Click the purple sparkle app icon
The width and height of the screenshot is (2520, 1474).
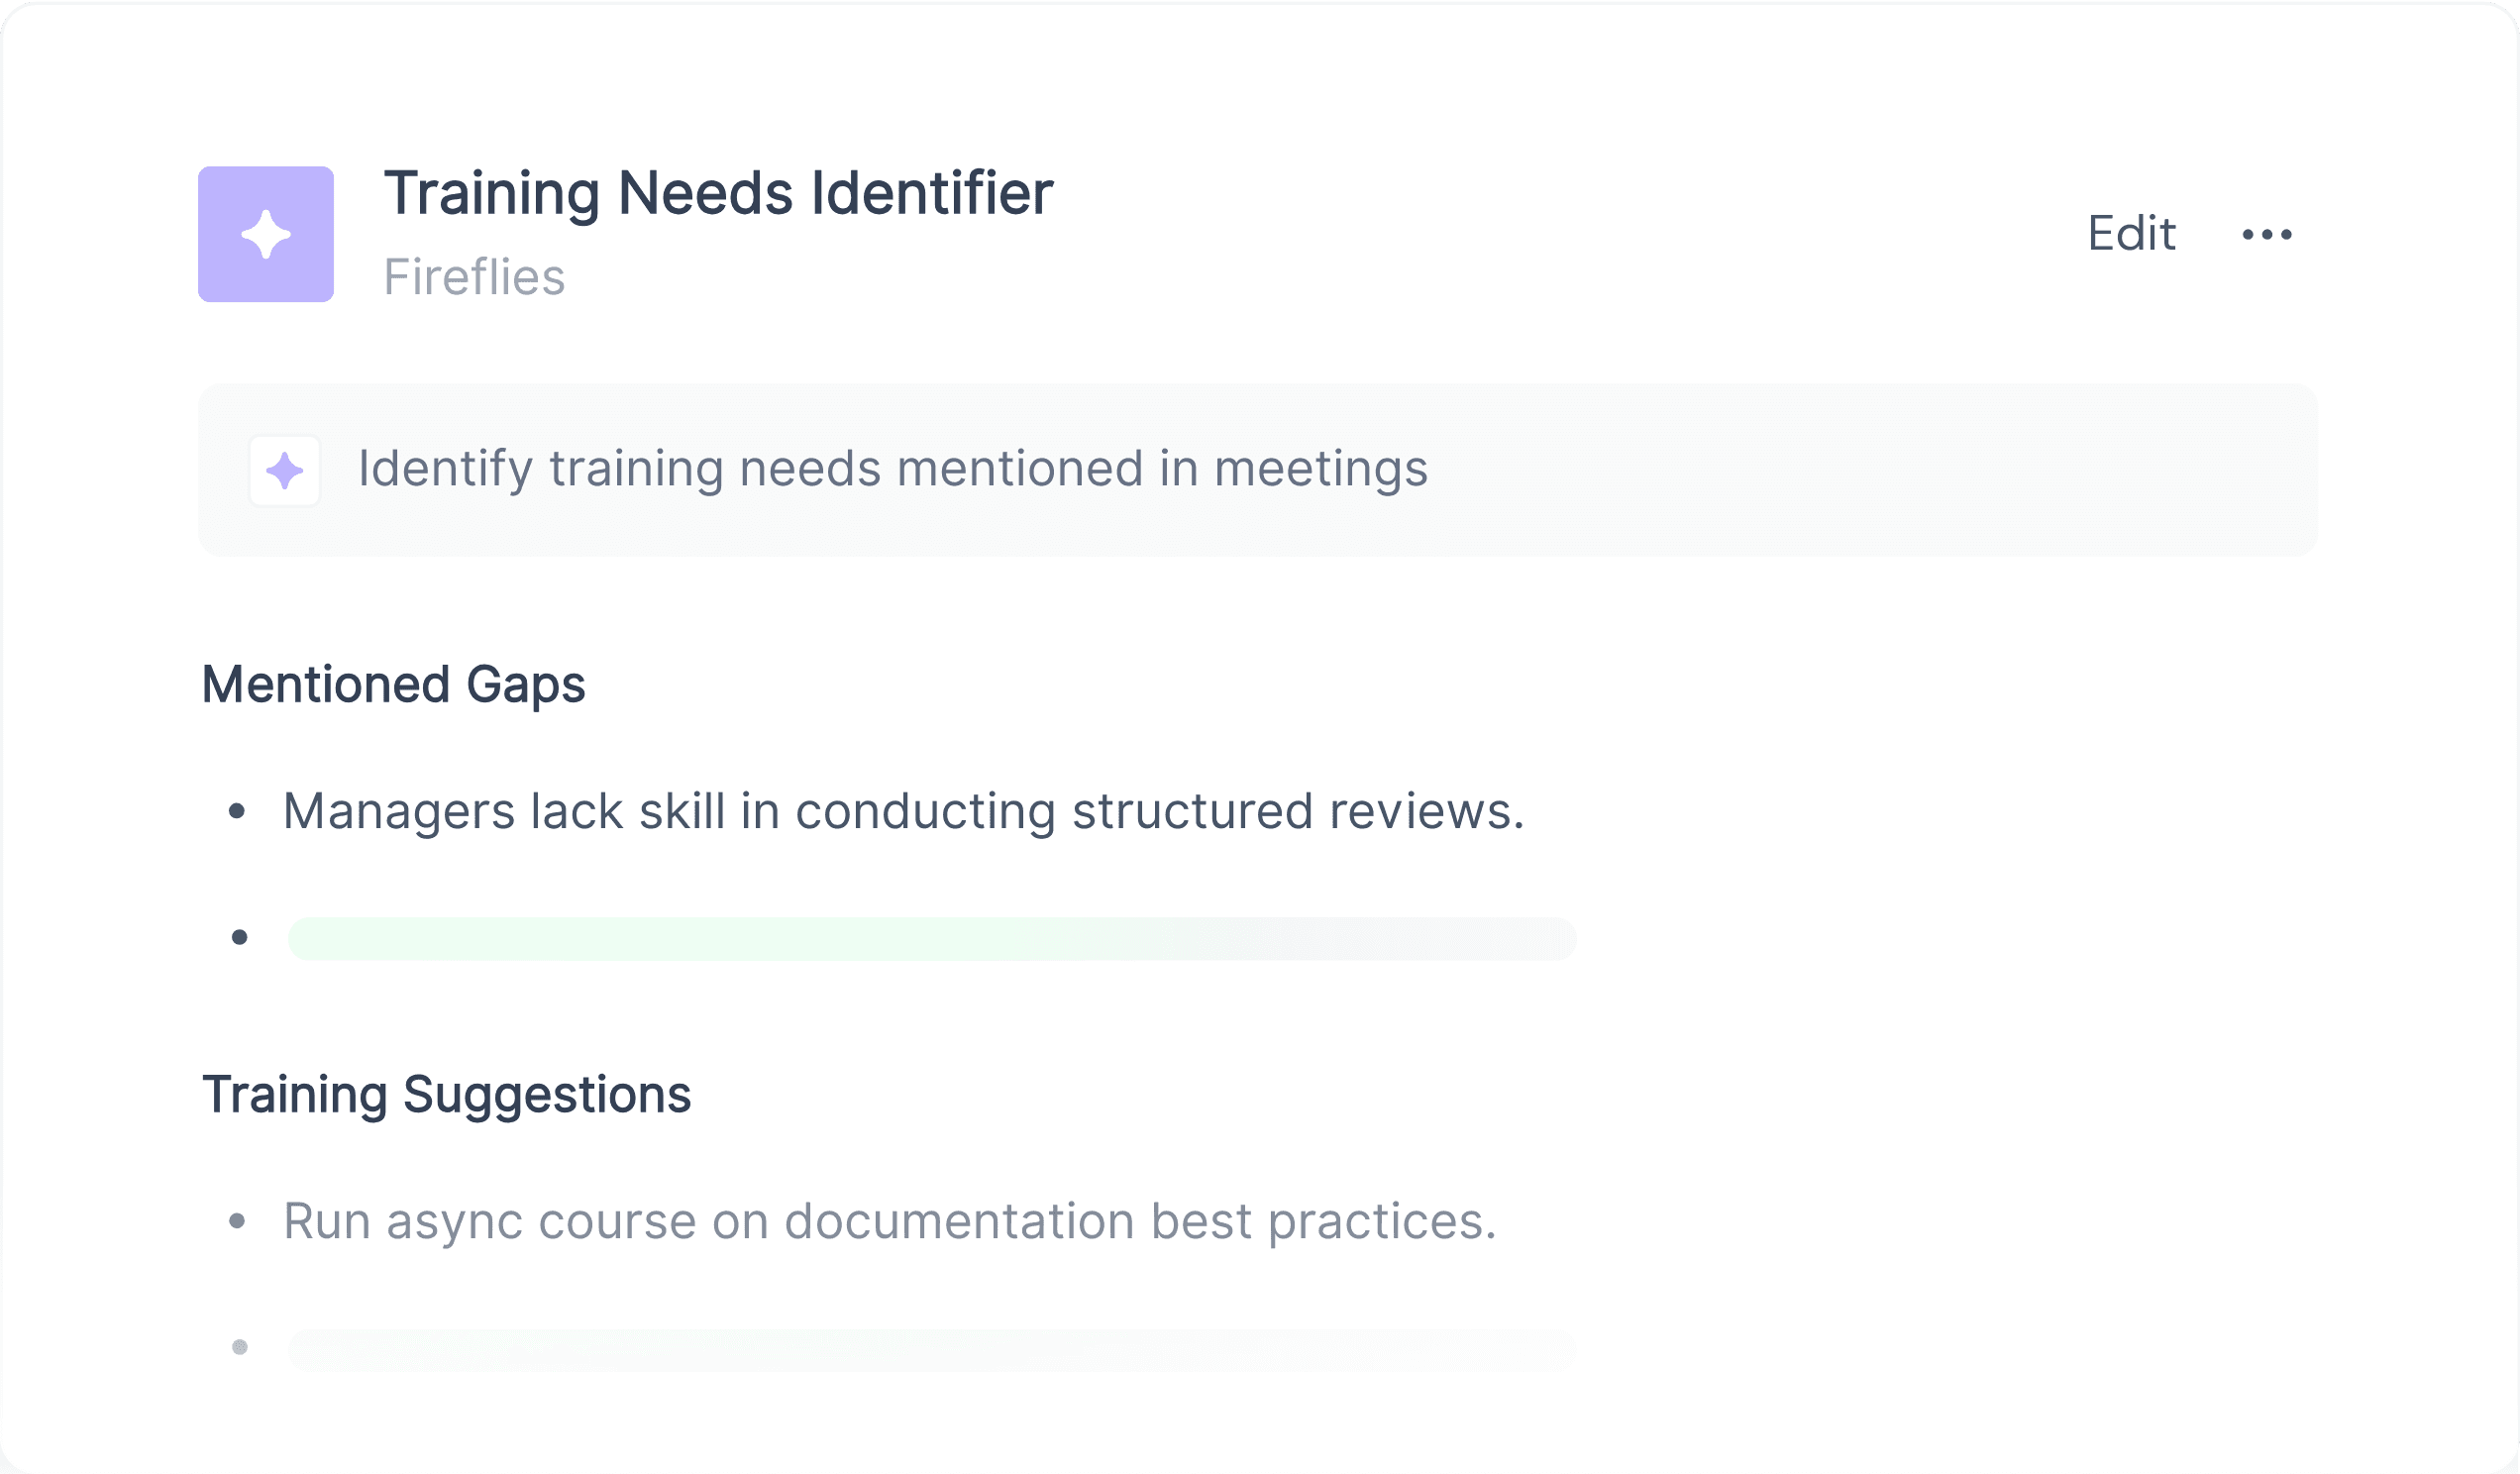(266, 234)
